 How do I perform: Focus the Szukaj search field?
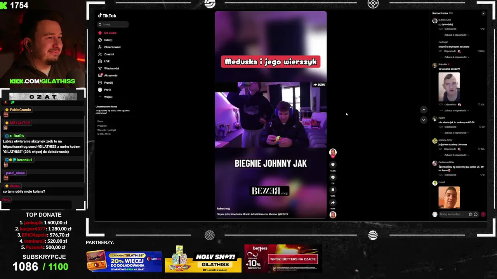(113, 24)
